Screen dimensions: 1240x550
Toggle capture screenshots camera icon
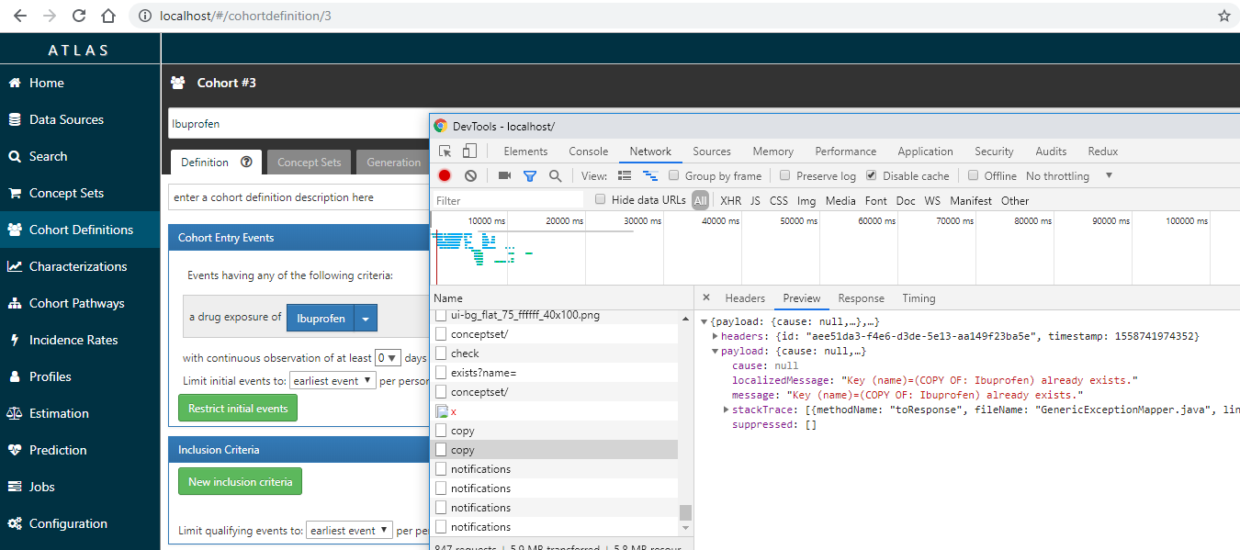click(x=504, y=175)
